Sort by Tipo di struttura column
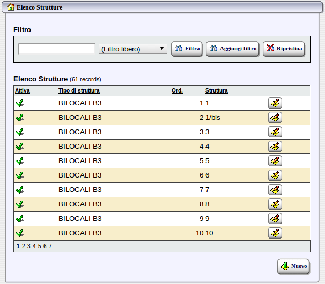This screenshot has width=325, height=284. (79, 90)
